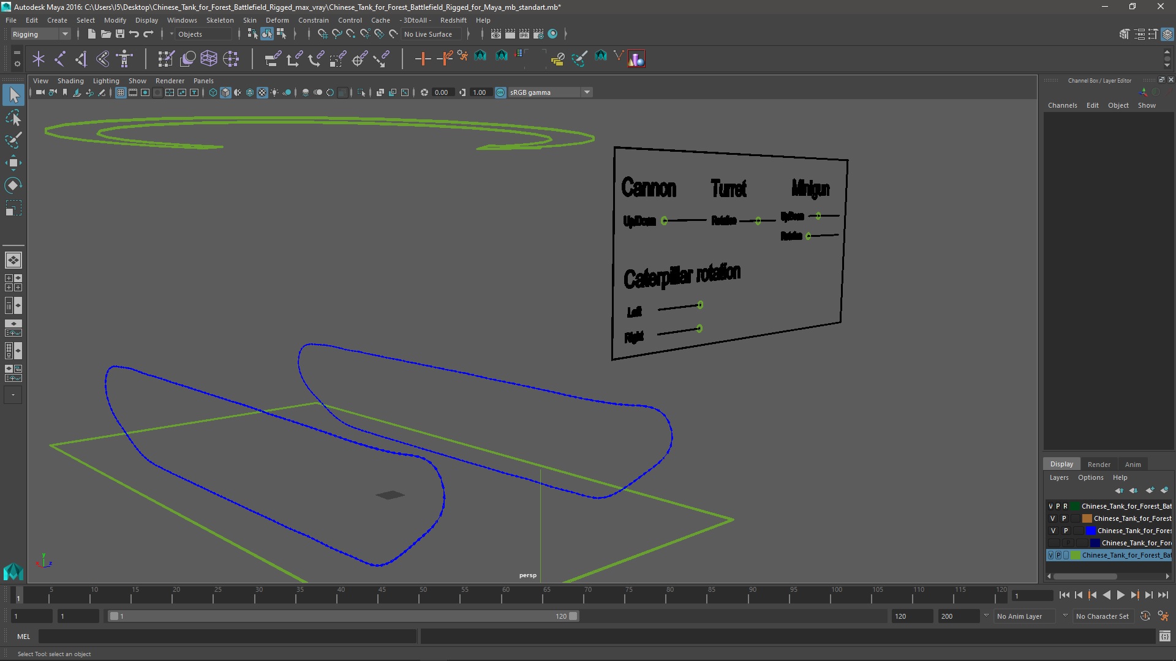Click the Create IK Handle shelf icon
The width and height of the screenshot is (1176, 661).
click(81, 59)
